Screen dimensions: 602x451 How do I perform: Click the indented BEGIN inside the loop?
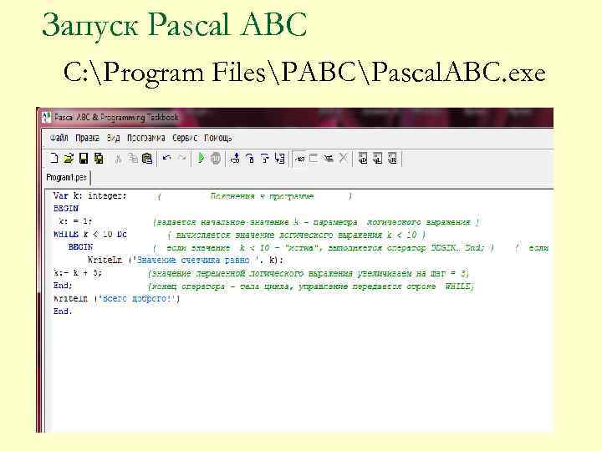tap(80, 247)
